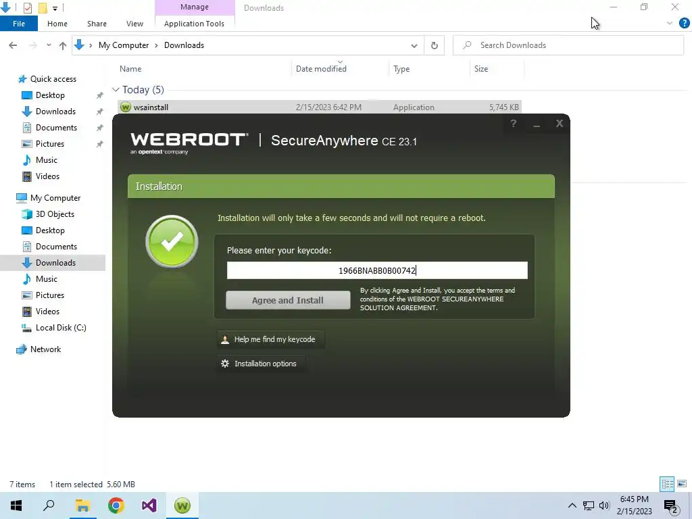Click the gear icon beside Installation options
692x519 pixels.
pos(225,364)
